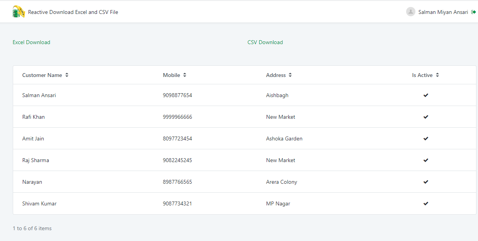Image resolution: width=478 pixels, height=241 pixels.
Task: Toggle the active checkmark for Shivam Kumar
Action: (x=425, y=203)
